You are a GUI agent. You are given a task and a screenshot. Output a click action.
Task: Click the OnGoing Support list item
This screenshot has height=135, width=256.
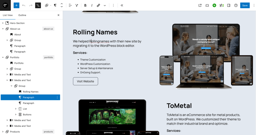tap(90, 72)
